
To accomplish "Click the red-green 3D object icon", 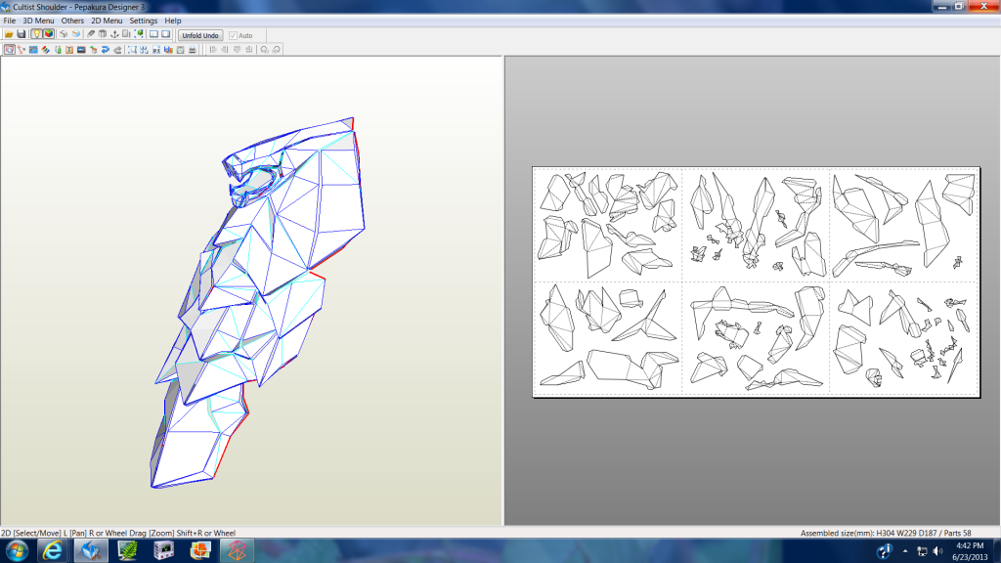I will pyautogui.click(x=93, y=49).
